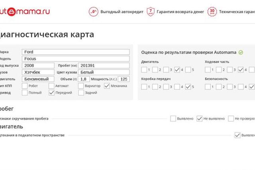This screenshot has width=255, height=170.
Task: Check the mileage Выявлено checkbox
Action: click(173, 119)
